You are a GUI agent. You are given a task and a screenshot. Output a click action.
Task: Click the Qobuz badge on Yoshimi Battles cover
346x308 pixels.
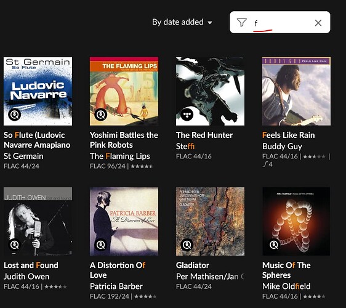(101, 115)
